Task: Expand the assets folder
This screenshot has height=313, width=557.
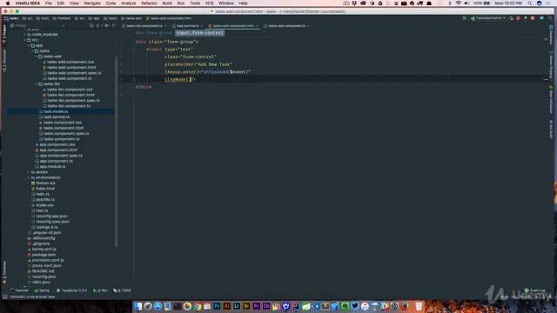Action: [x=29, y=172]
